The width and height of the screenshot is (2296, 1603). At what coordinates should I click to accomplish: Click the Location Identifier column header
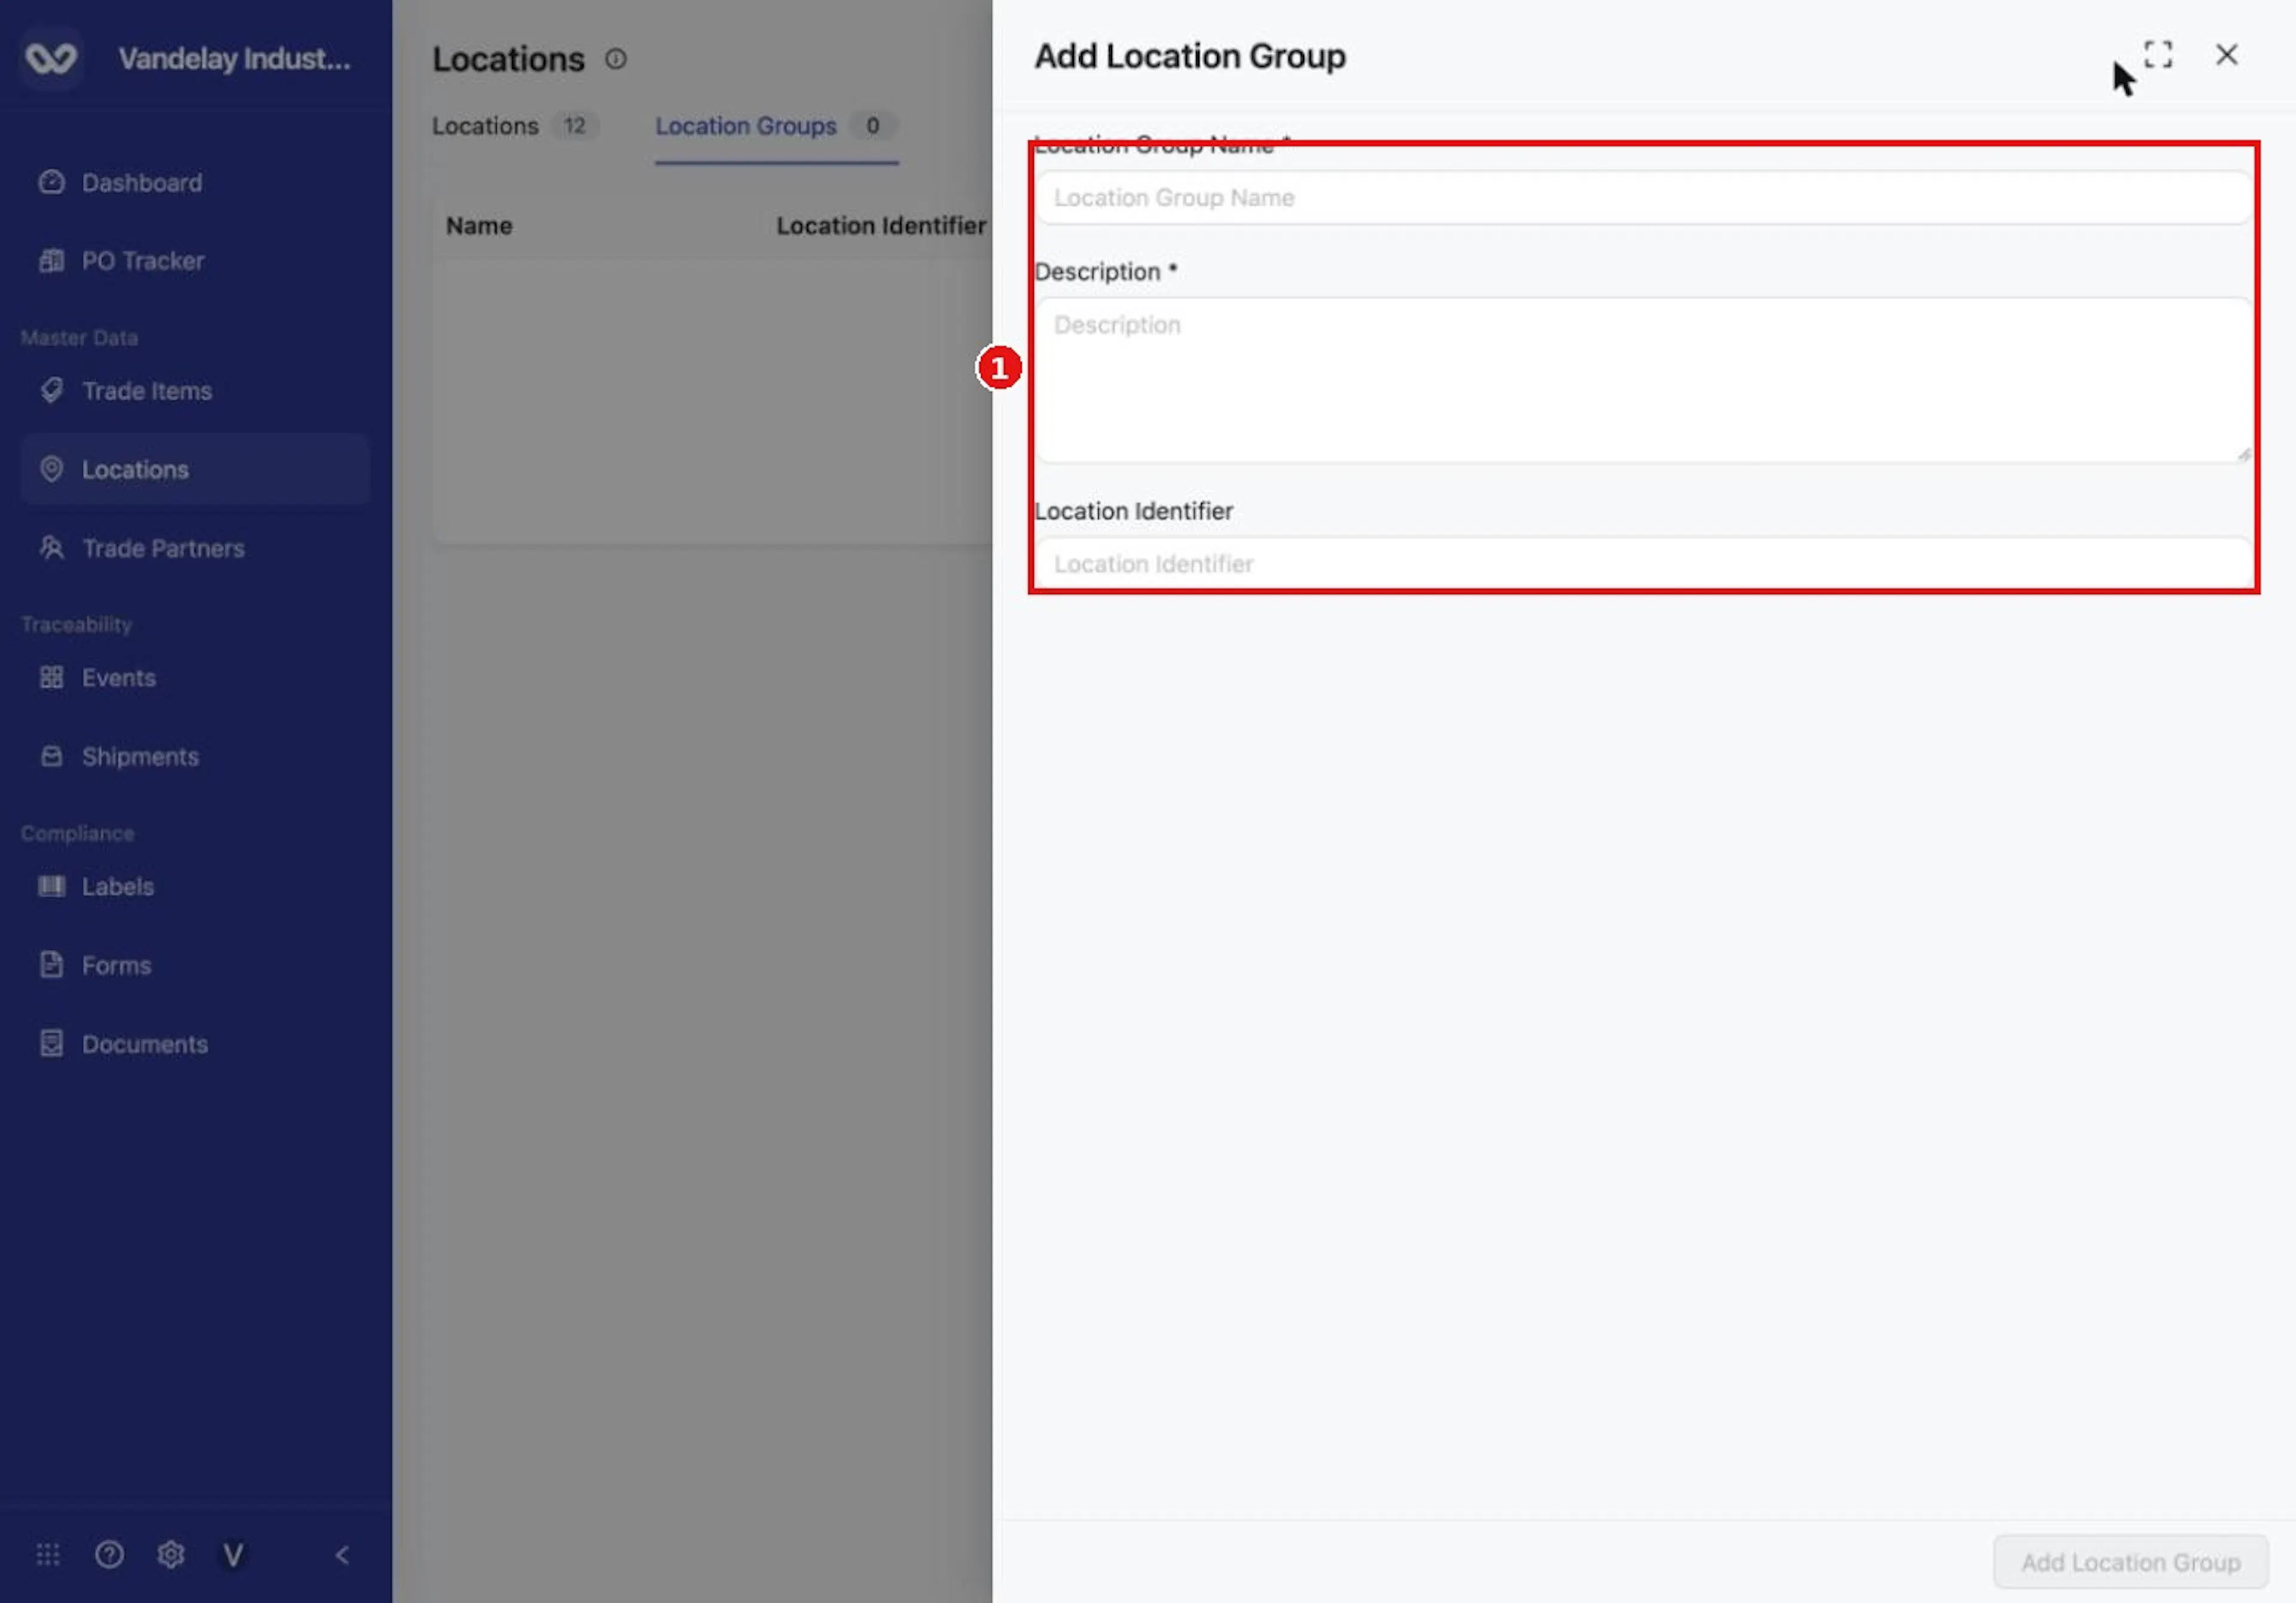881,226
